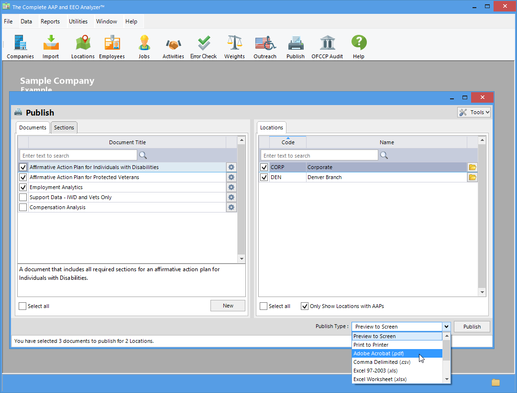Check Support Data - IWD and Vets Only
517x393 pixels.
[x=23, y=197]
